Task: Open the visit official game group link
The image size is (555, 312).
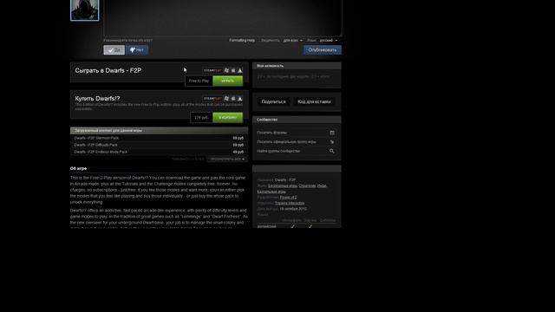Action: pyautogui.click(x=286, y=142)
